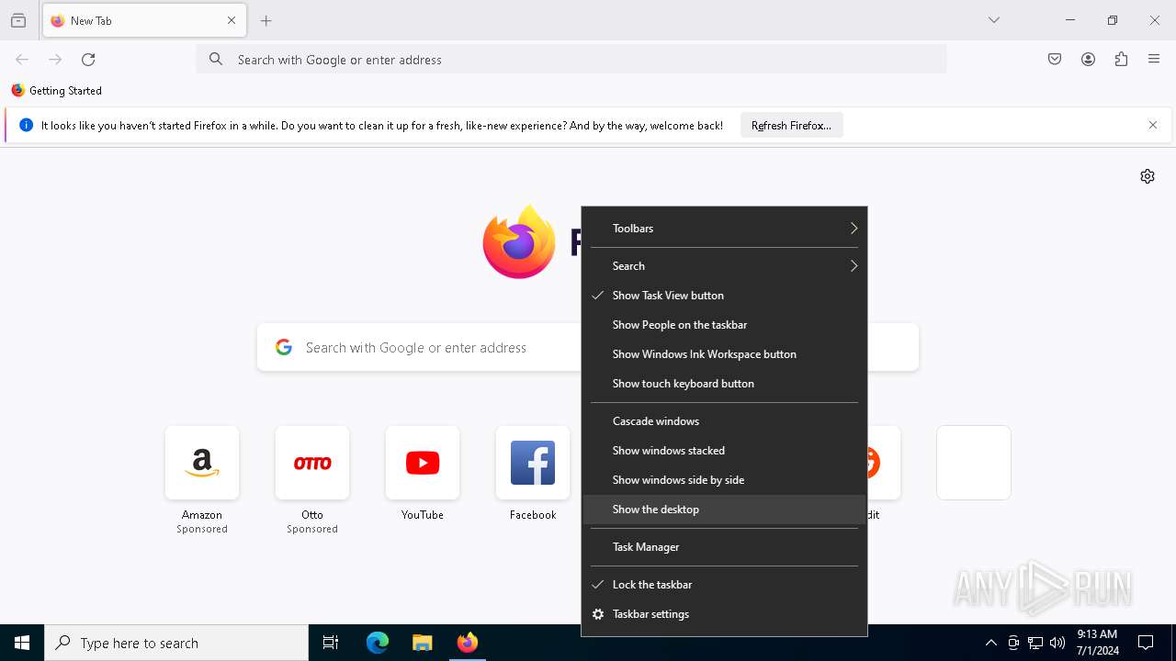This screenshot has width=1176, height=661.
Task: Choose Show windows stacked
Action: (724, 451)
